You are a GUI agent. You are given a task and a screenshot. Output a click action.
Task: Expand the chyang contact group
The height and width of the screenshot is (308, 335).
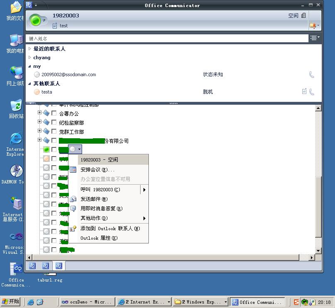click(x=30, y=58)
